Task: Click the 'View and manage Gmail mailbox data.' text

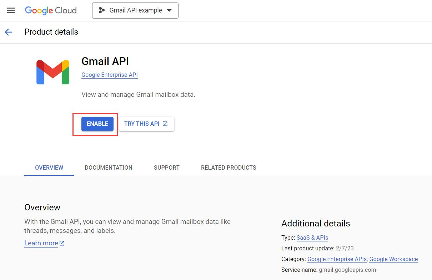Action: coord(139,95)
